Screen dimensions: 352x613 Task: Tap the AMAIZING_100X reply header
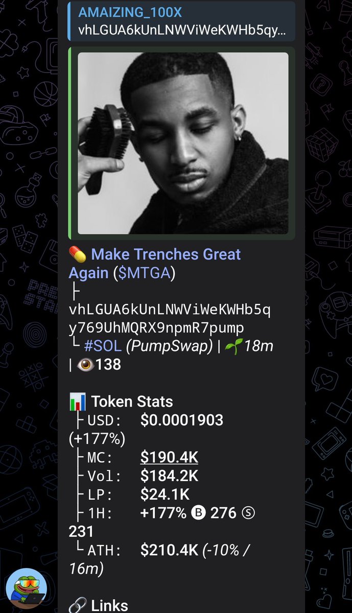pos(130,13)
